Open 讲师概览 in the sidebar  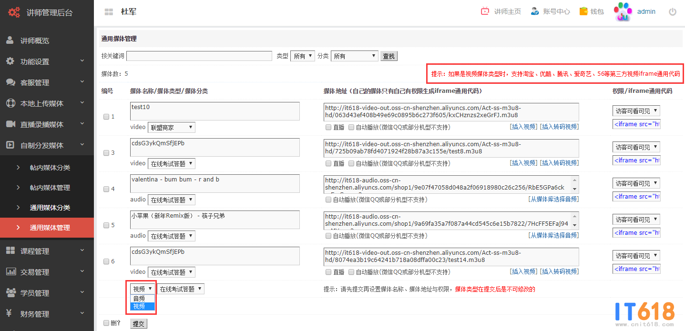coord(34,41)
